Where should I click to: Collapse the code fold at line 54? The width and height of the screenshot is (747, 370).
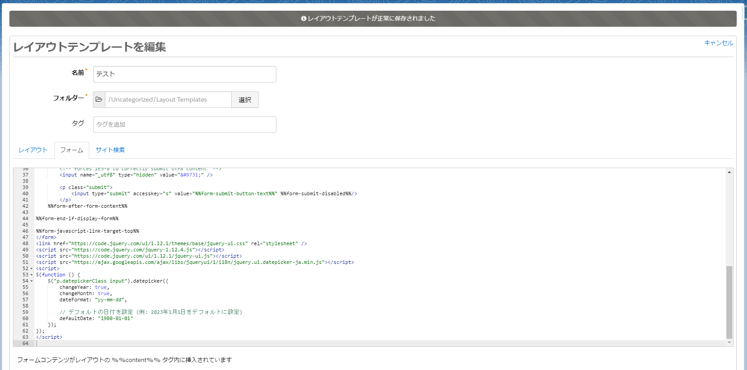pyautogui.click(x=32, y=281)
